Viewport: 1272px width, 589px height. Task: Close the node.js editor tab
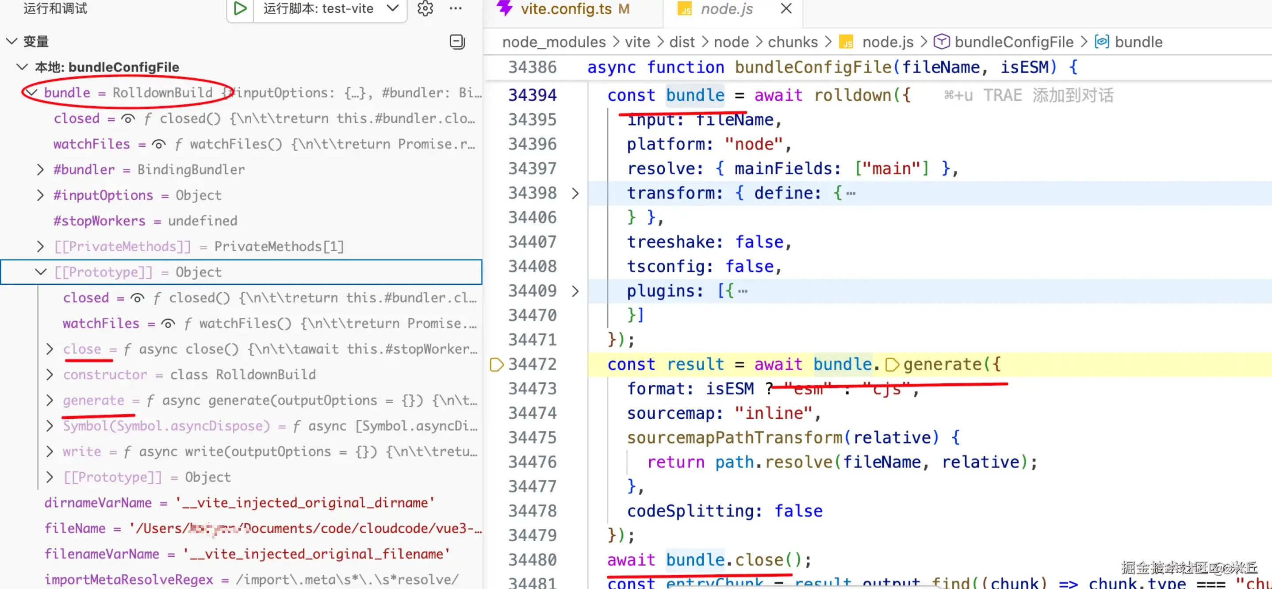(x=786, y=8)
